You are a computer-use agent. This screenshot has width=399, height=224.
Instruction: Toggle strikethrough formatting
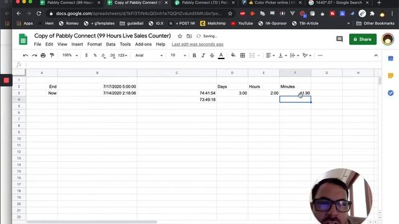point(212,55)
